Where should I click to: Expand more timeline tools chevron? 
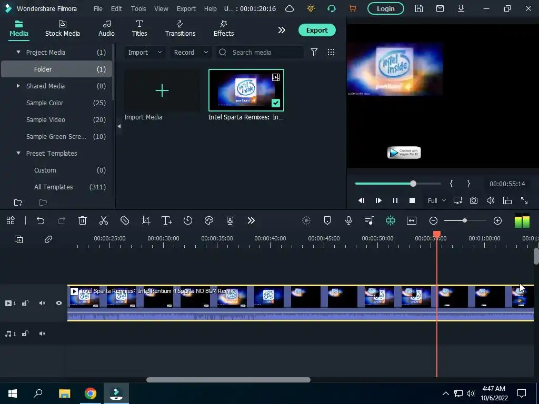tap(251, 220)
